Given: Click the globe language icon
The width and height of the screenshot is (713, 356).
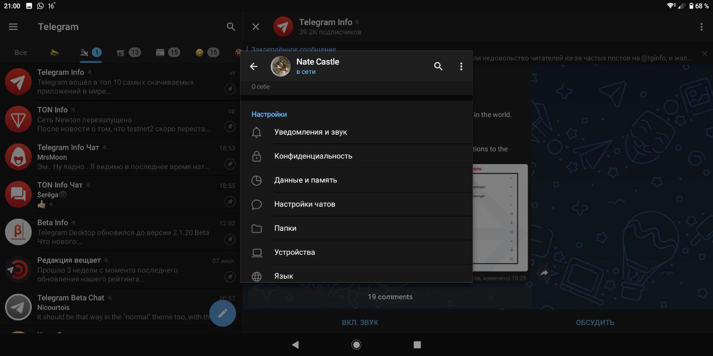Looking at the screenshot, I should click(x=257, y=276).
